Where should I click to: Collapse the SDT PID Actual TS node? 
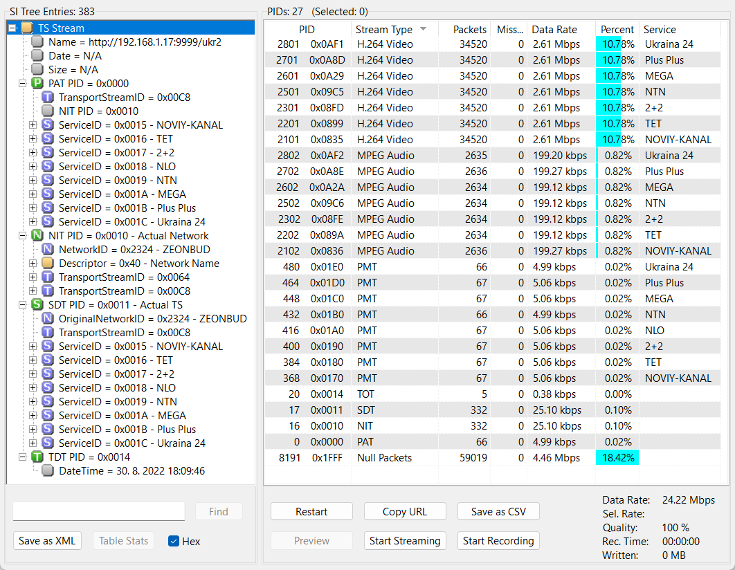pos(23,305)
